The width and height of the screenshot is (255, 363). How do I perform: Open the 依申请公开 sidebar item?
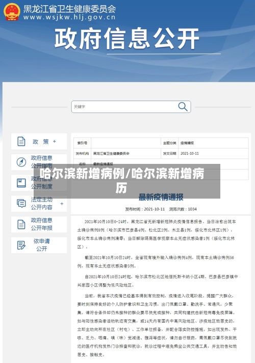pos(39,245)
